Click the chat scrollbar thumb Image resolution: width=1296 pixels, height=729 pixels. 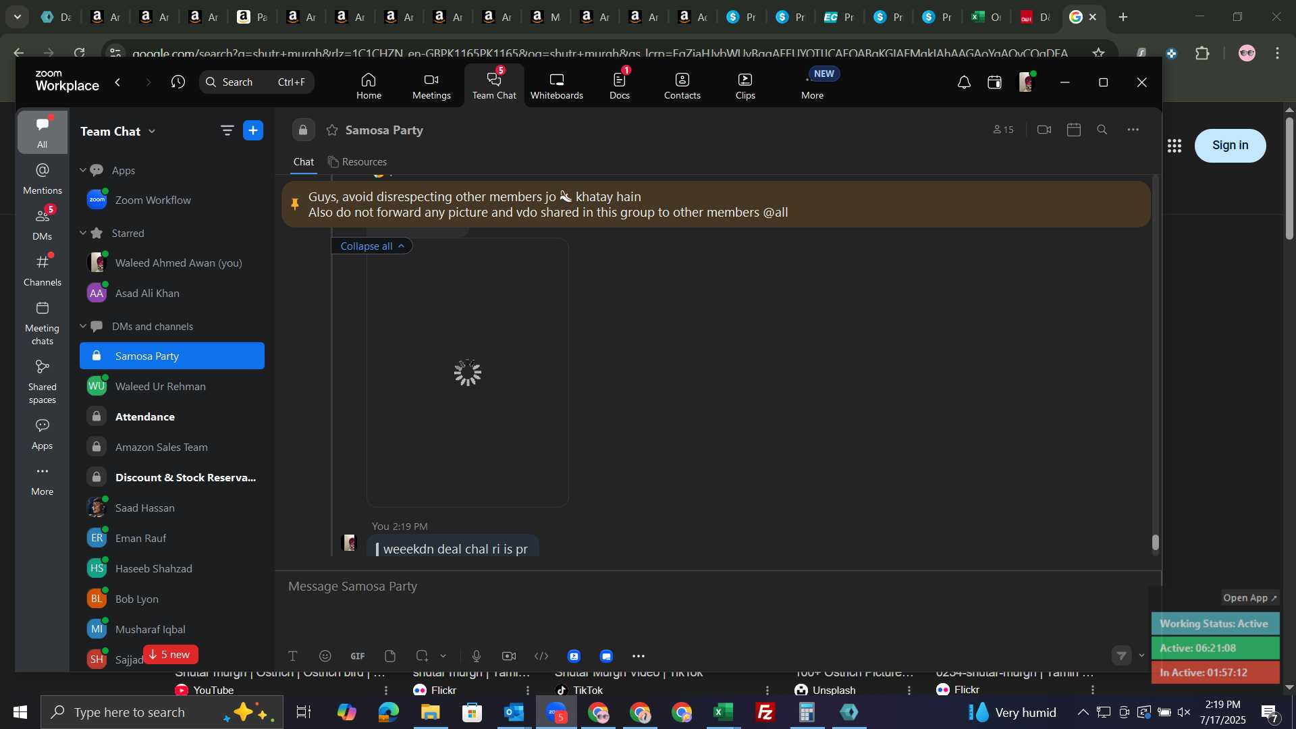pos(1156,543)
